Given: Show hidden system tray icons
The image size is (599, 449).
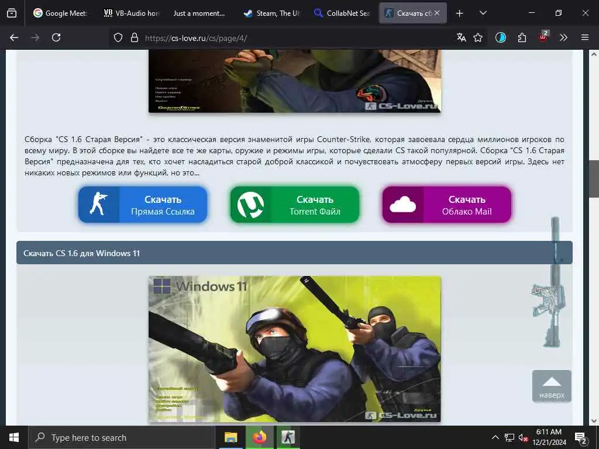Looking at the screenshot, I should [x=495, y=437].
